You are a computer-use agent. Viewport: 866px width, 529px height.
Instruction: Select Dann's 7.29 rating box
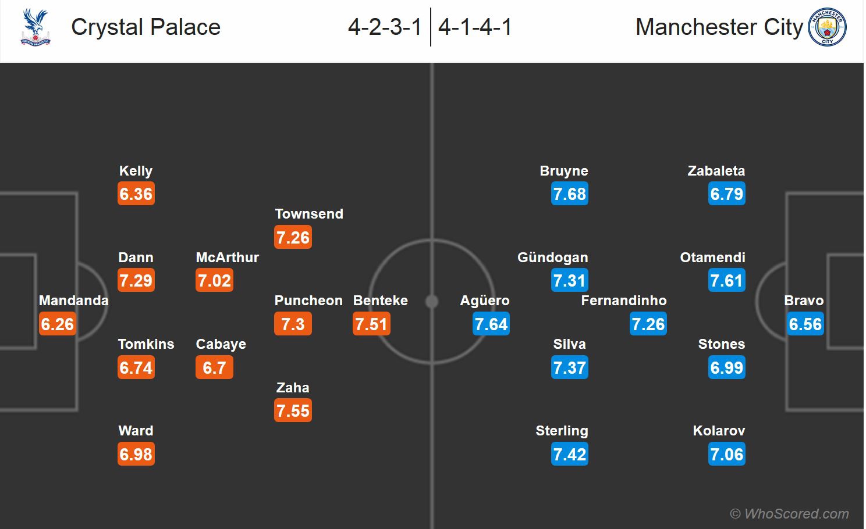click(x=136, y=280)
